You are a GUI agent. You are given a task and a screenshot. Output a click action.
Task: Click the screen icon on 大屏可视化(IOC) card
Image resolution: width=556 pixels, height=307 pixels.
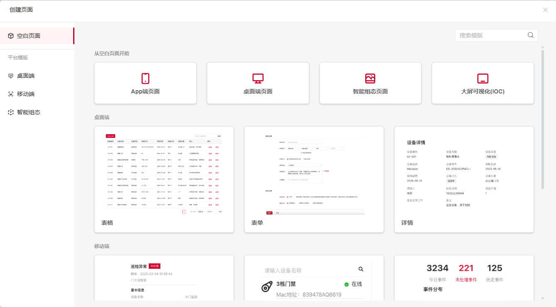click(482, 78)
